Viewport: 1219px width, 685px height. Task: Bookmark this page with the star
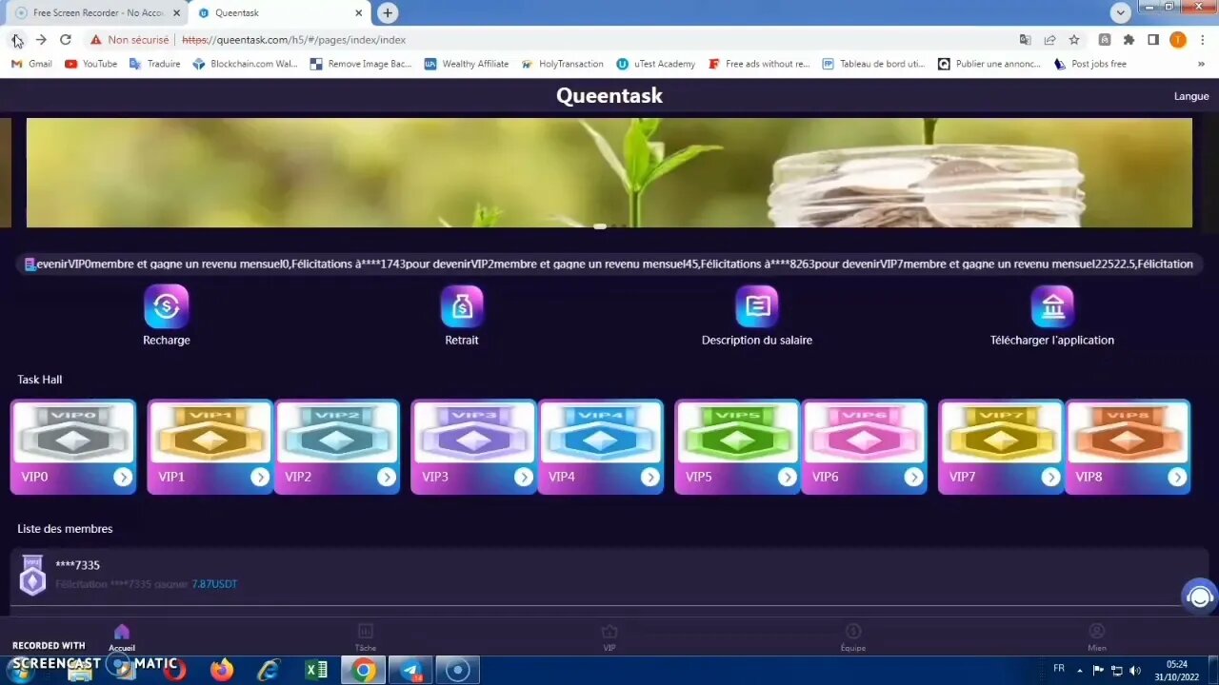click(1074, 40)
